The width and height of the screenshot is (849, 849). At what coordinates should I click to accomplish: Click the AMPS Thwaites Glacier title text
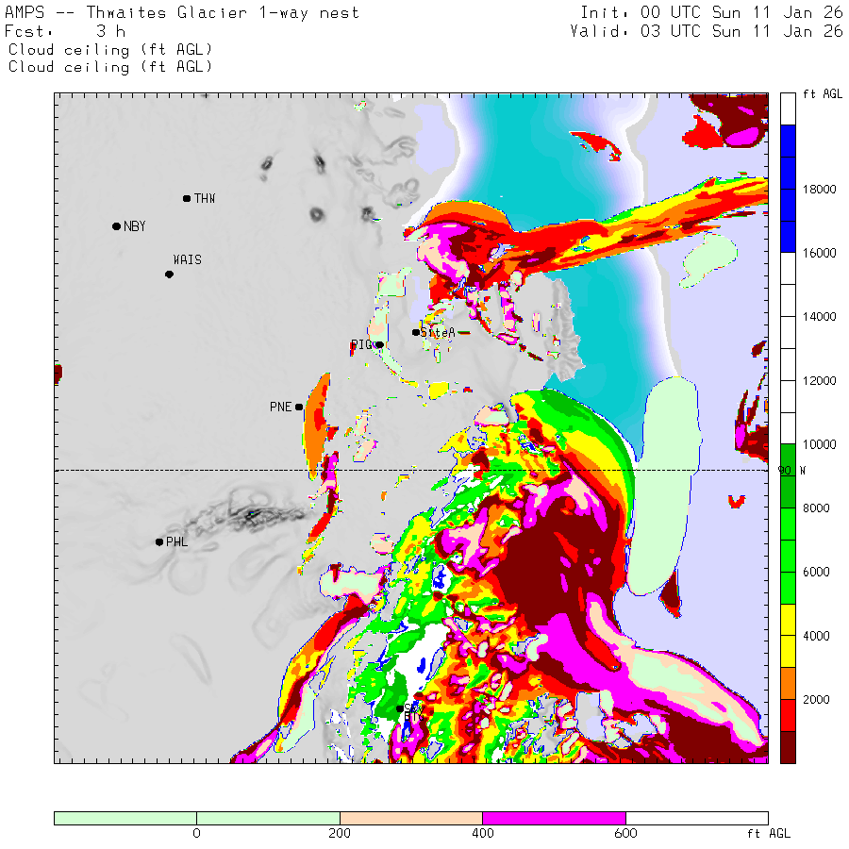182,13
